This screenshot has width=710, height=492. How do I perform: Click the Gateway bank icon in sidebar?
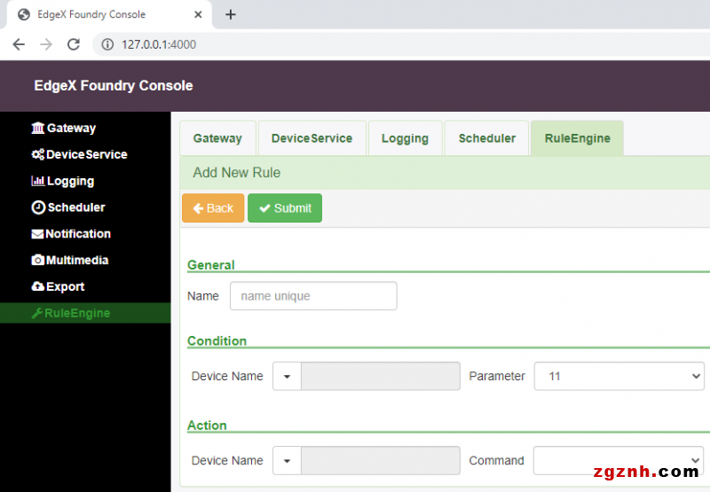37,128
